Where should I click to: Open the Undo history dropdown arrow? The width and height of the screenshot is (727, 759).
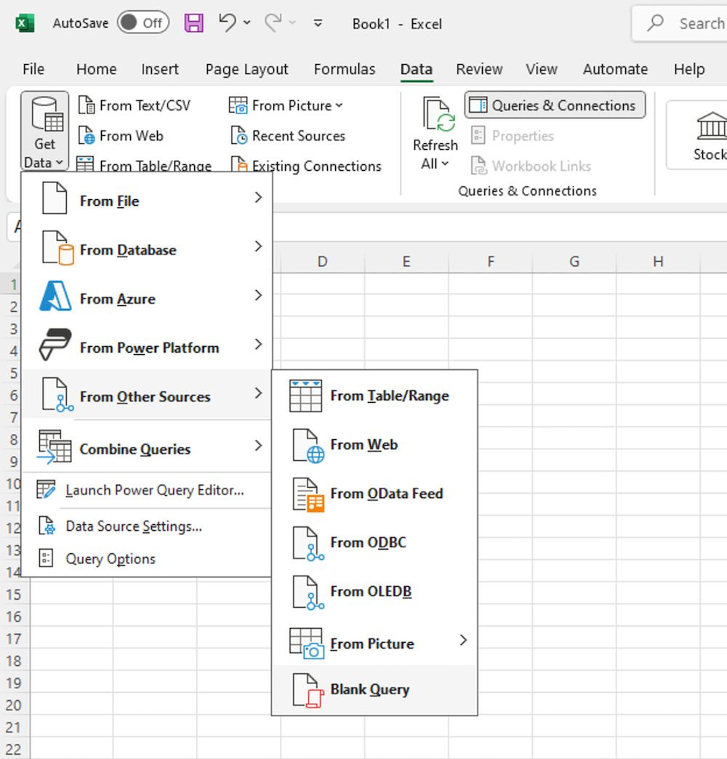(x=247, y=23)
